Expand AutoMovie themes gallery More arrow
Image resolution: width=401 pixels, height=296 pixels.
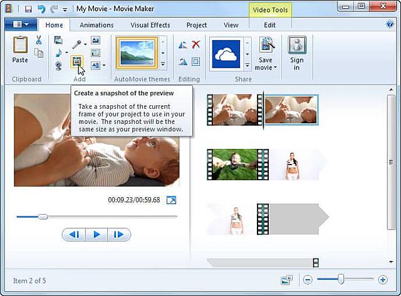[x=163, y=64]
